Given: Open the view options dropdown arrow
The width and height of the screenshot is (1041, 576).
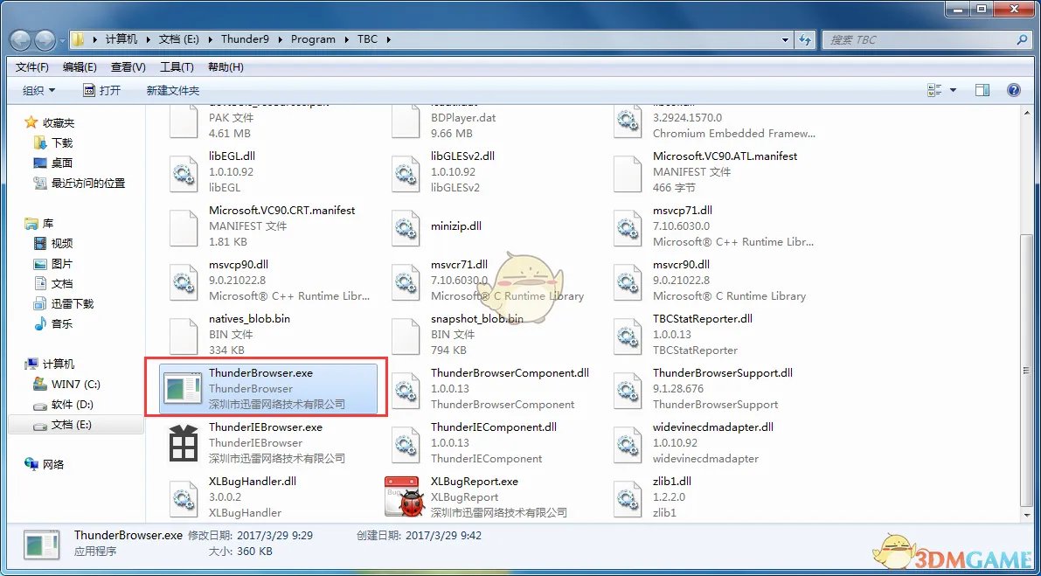Looking at the screenshot, I should tap(953, 90).
